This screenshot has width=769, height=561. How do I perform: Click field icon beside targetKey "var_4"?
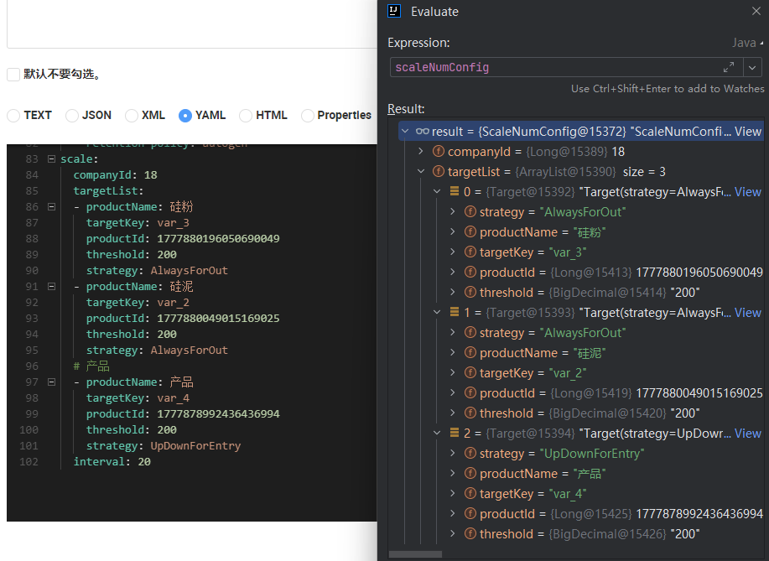[470, 493]
